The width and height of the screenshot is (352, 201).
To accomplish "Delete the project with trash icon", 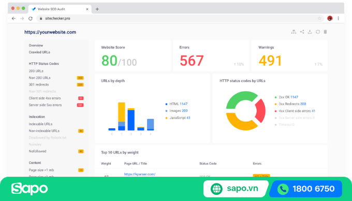I will [x=325, y=32].
